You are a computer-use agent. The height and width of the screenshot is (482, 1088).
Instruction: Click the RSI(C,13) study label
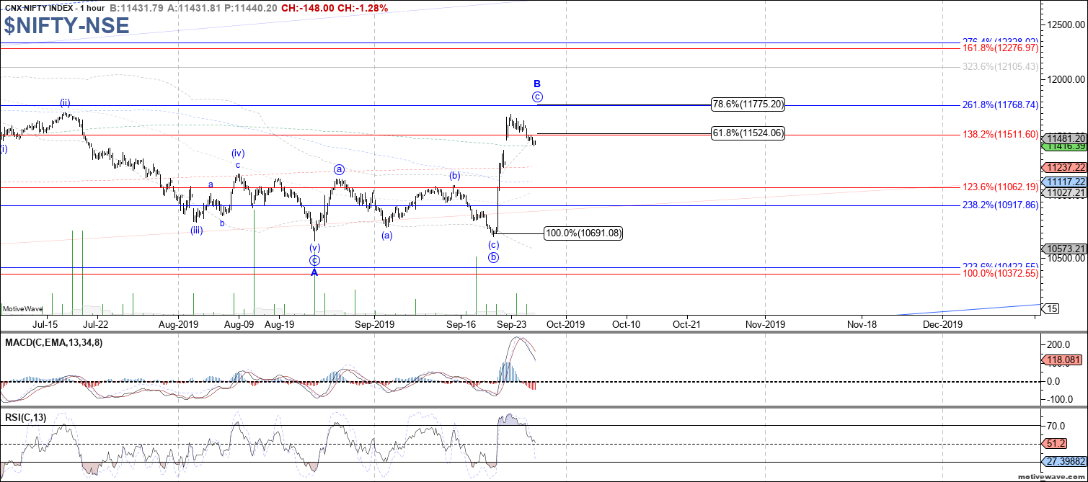pyautogui.click(x=27, y=419)
